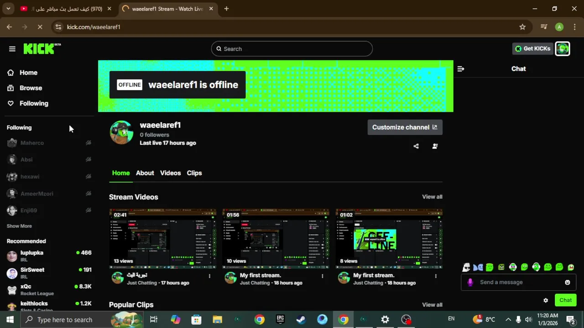Viewport: 584px width, 328px height.
Task: Open browser media control icon
Action: tap(543, 27)
